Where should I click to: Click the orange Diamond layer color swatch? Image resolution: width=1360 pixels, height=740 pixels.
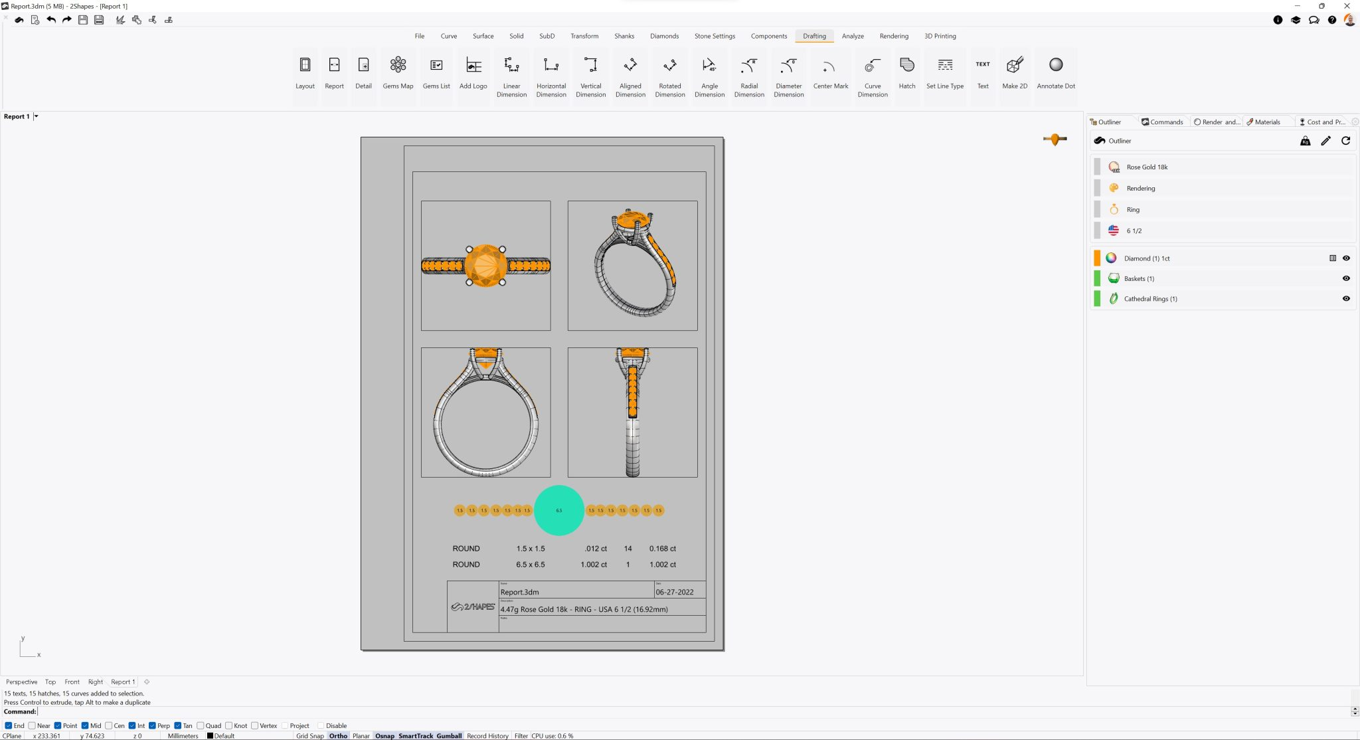click(x=1097, y=258)
